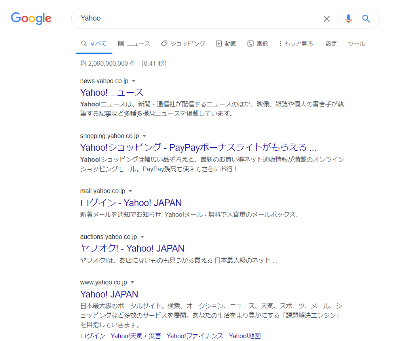Expand dropdown arrow next to auctions.yahoo.co.jp
Screen dimensions: 397x341
click(142, 237)
